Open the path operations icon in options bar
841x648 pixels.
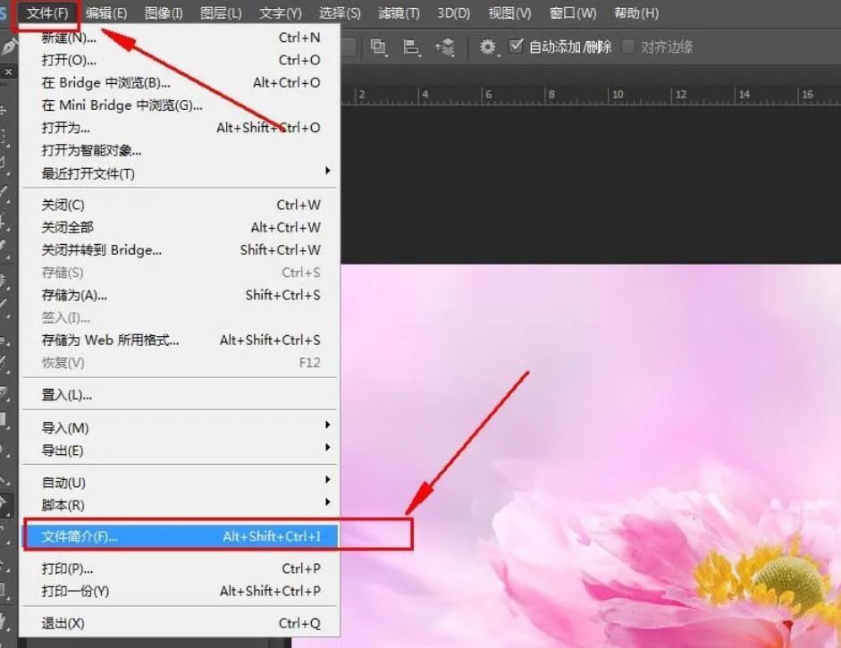pyautogui.click(x=378, y=47)
